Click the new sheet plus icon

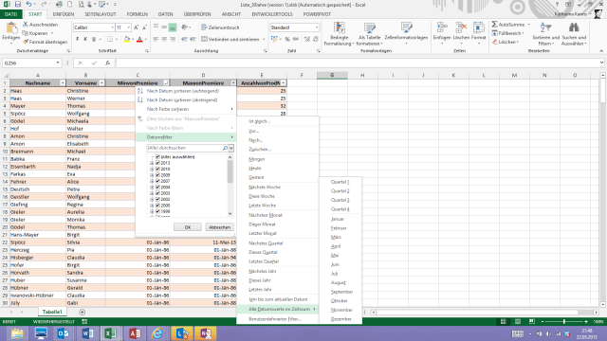(x=83, y=312)
